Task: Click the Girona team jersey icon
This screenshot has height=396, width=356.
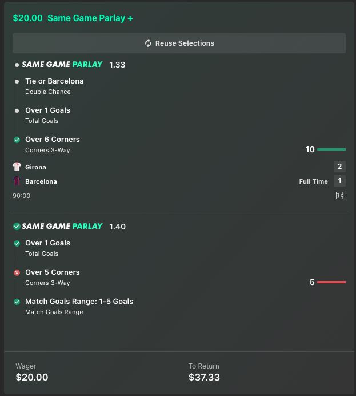Action: [17, 167]
